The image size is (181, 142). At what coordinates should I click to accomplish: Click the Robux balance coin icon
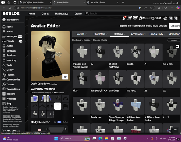[x=140, y=18]
